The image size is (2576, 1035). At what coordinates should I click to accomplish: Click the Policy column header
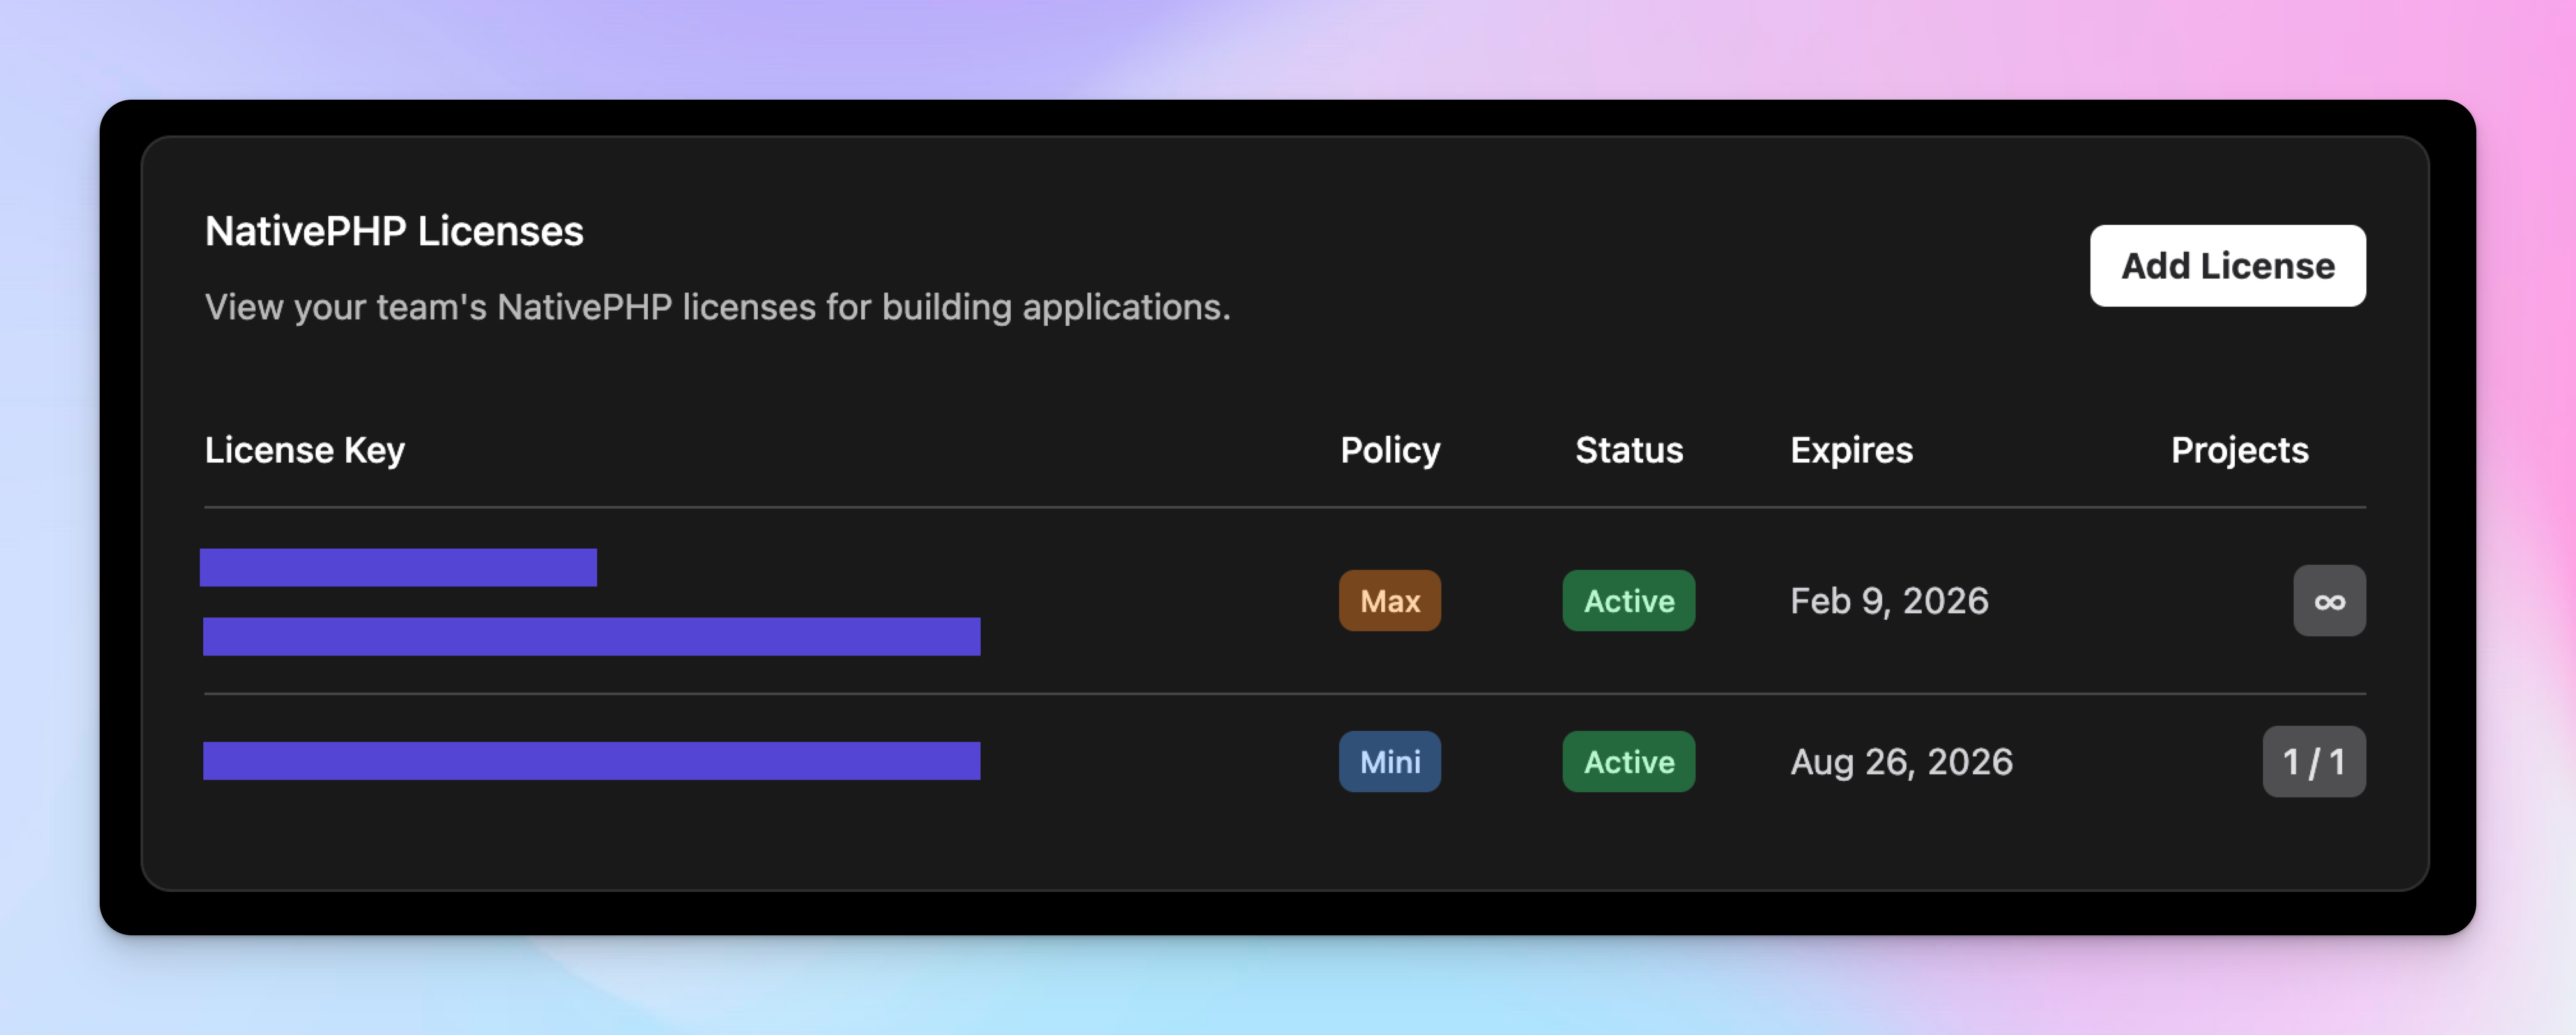pos(1390,450)
